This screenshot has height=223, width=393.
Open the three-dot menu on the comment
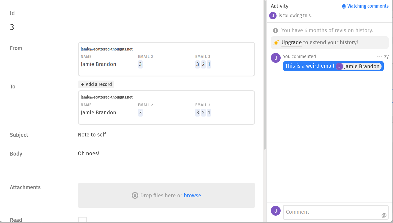[x=379, y=57]
